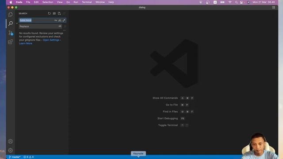Open the View menu

[x=60, y=2]
